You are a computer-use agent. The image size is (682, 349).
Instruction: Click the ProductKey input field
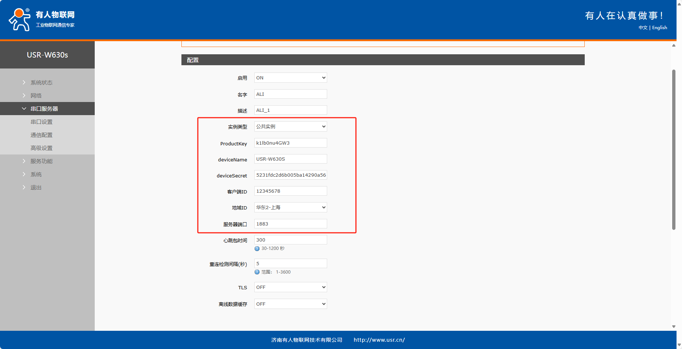(290, 143)
